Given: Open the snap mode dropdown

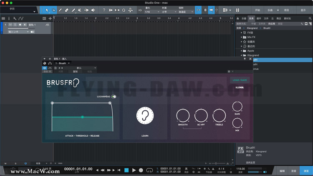Looking at the screenshot, I should [x=186, y=12].
